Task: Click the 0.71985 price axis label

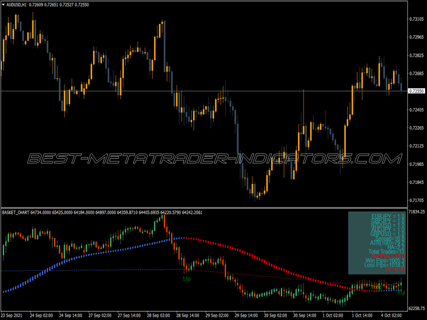Action: click(x=417, y=165)
